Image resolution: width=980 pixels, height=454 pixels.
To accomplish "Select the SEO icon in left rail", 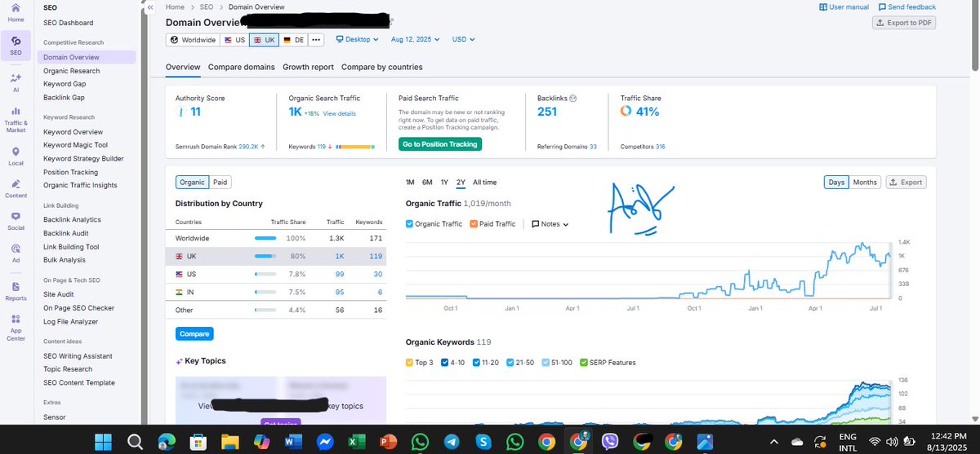I will pyautogui.click(x=16, y=40).
